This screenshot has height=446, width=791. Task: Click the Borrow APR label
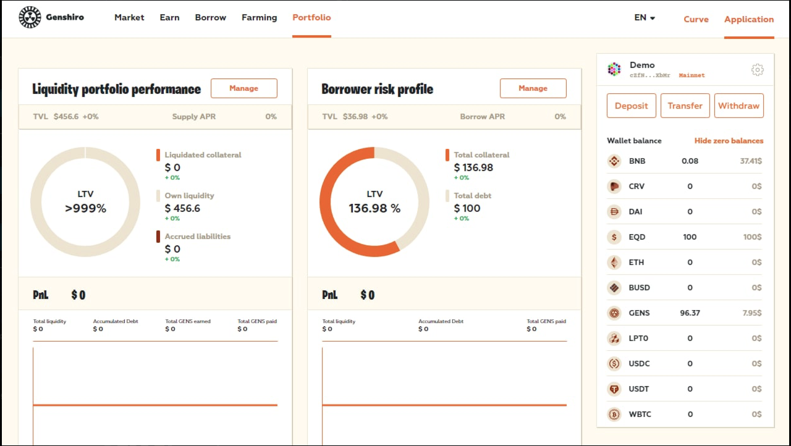pyautogui.click(x=482, y=117)
